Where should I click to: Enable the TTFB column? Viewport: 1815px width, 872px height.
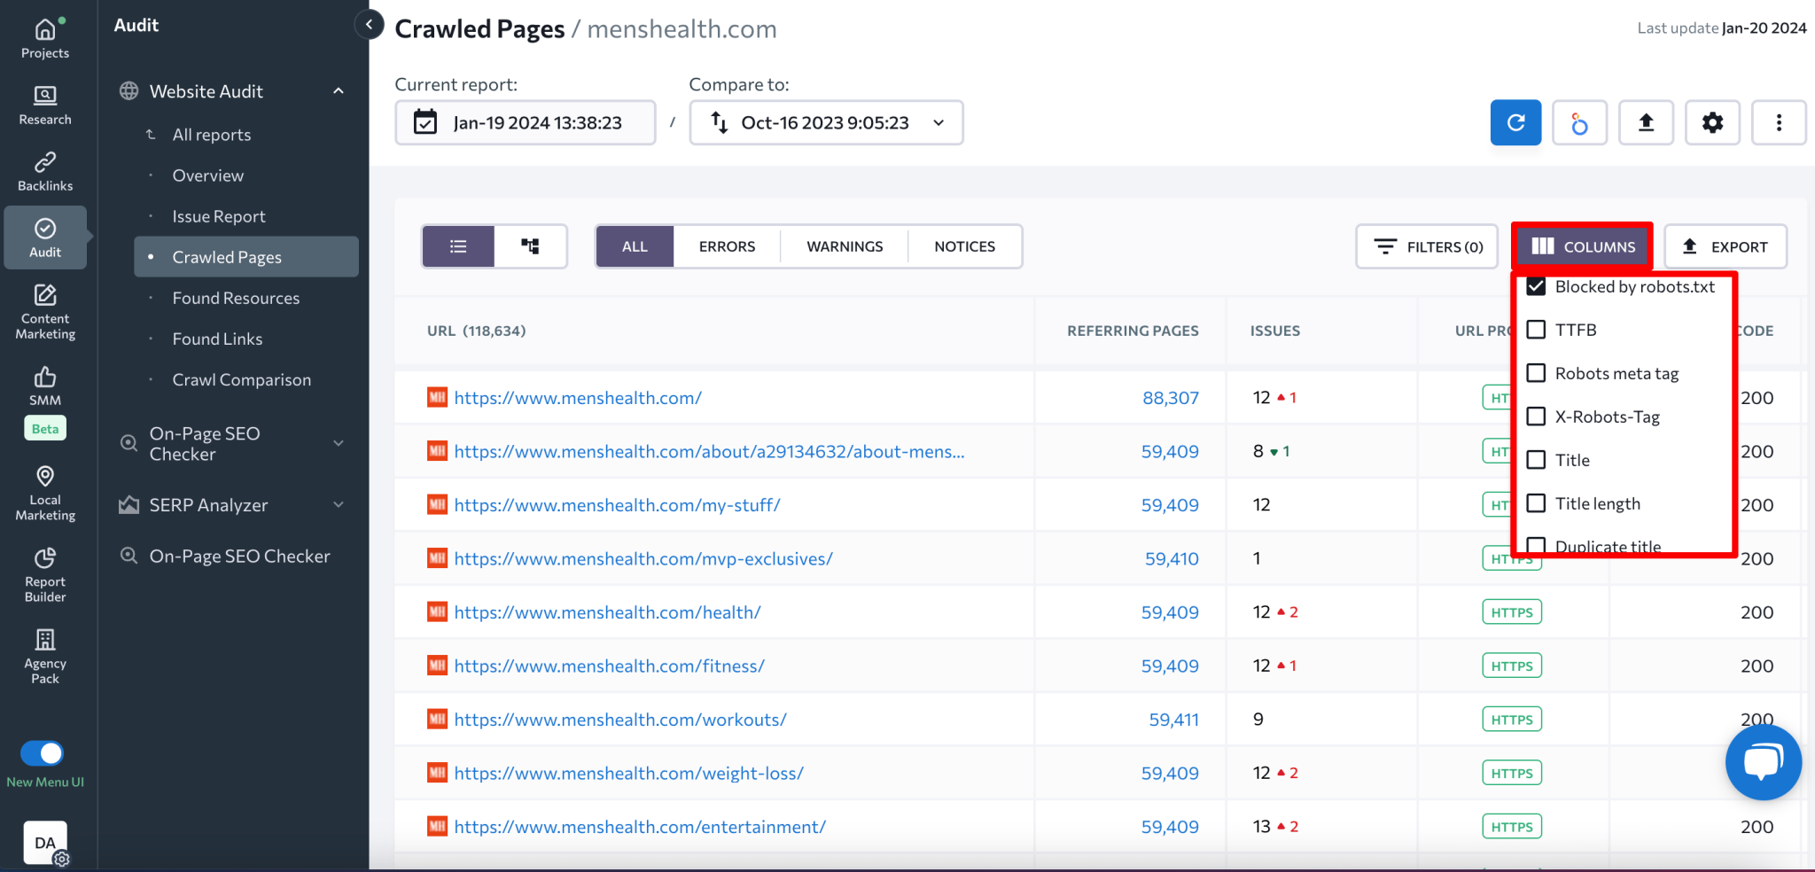tap(1537, 329)
